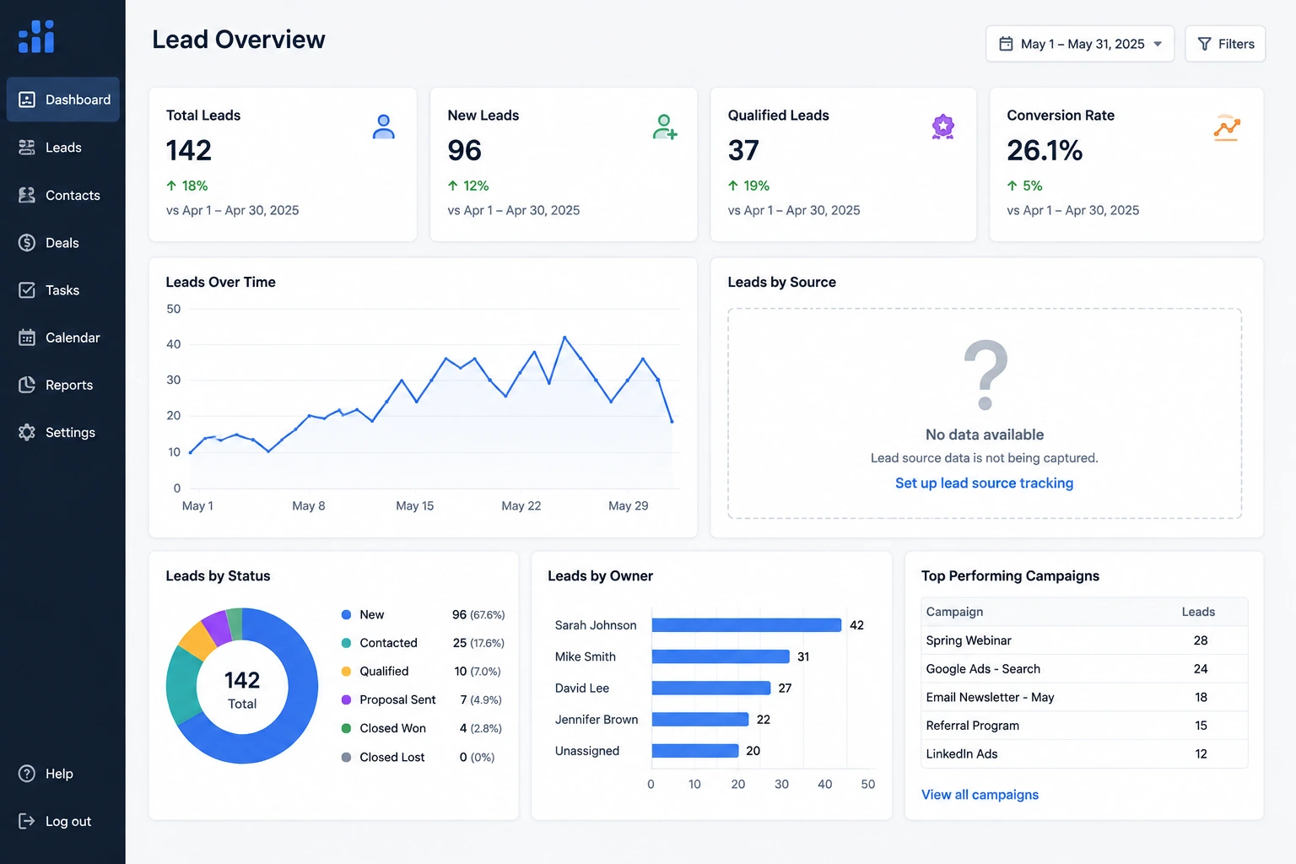Click Mike Smith's bar in the chart
This screenshot has height=864, width=1296.
[x=721, y=656]
